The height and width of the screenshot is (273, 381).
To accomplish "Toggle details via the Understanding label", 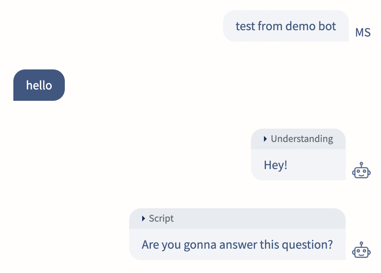I will click(x=302, y=139).
